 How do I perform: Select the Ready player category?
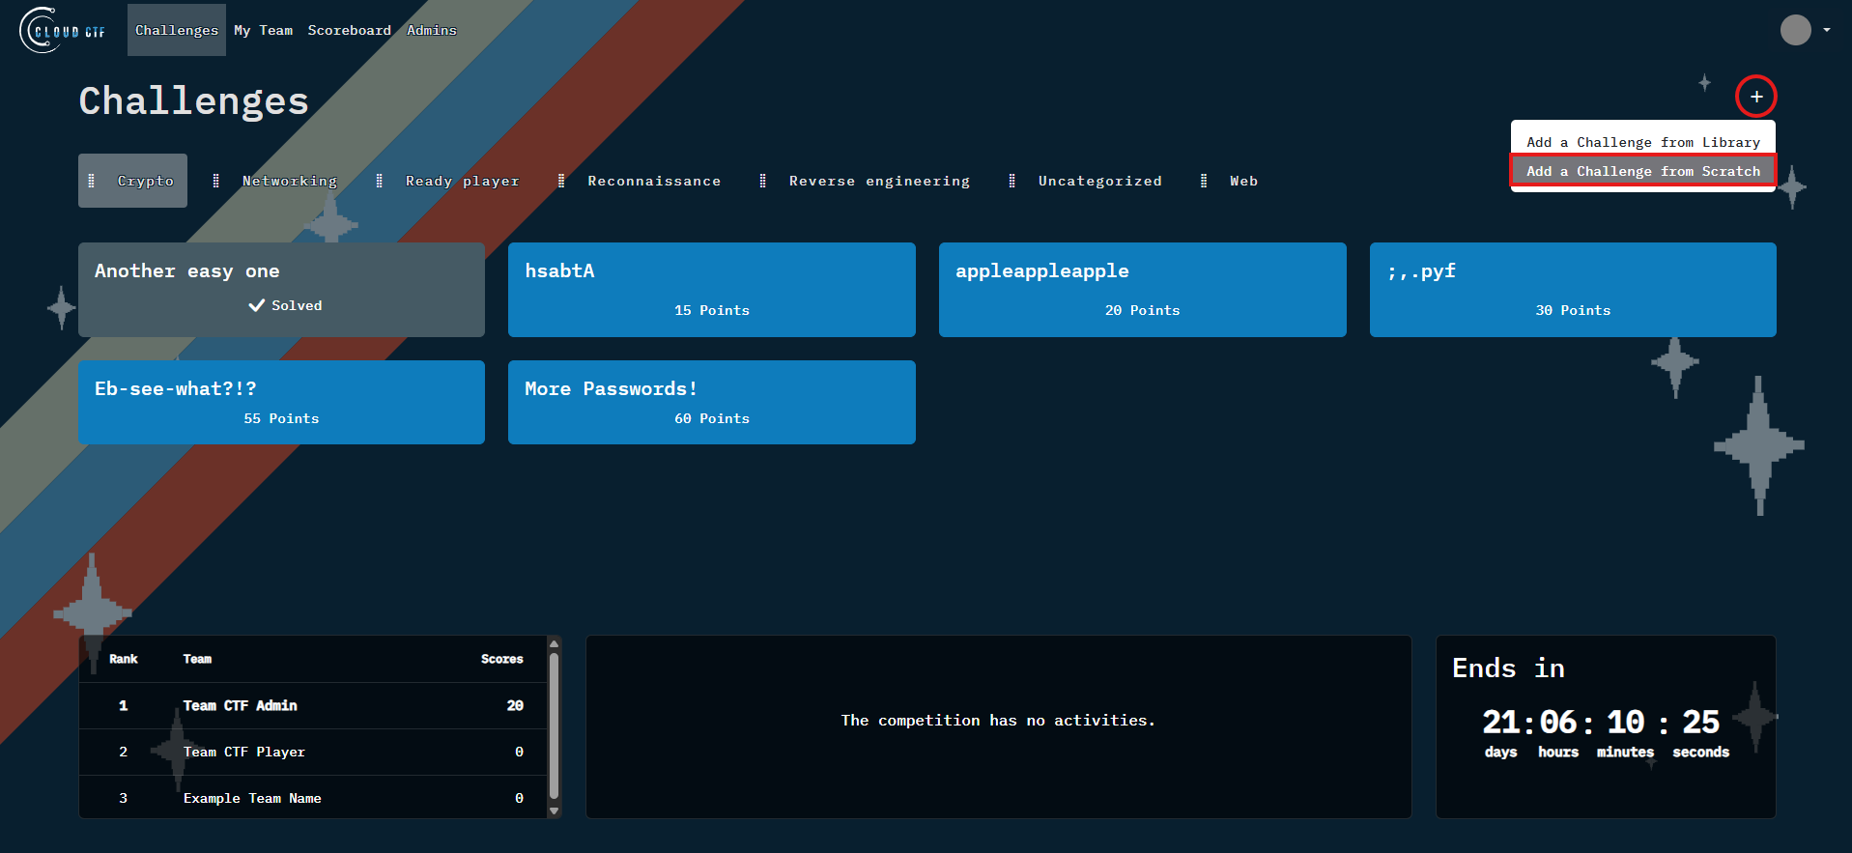tap(462, 181)
